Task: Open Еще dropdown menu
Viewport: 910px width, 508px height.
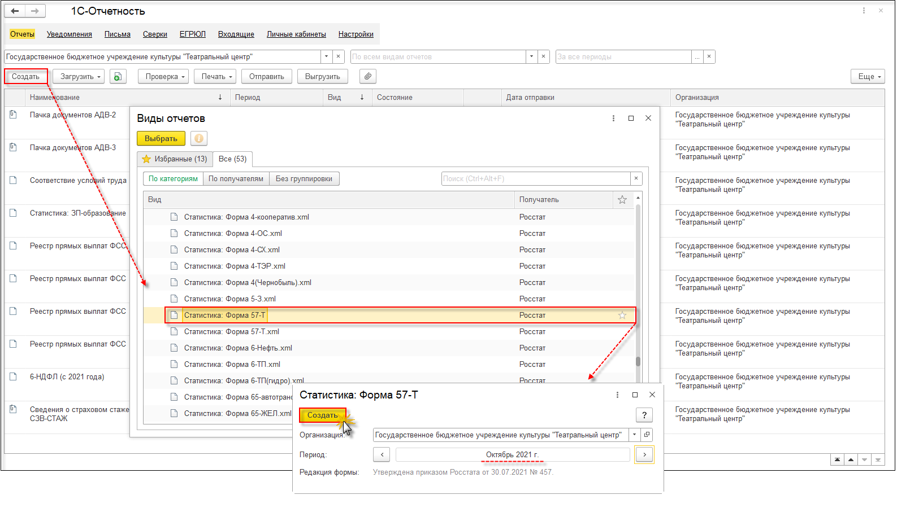Action: (868, 76)
